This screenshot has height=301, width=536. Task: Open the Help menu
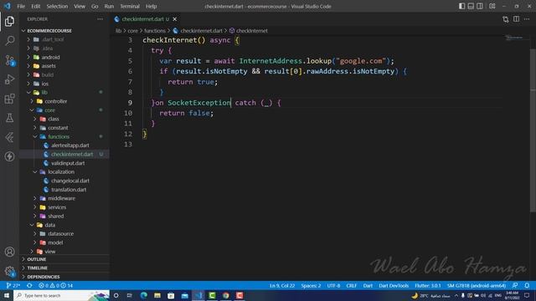click(151, 6)
